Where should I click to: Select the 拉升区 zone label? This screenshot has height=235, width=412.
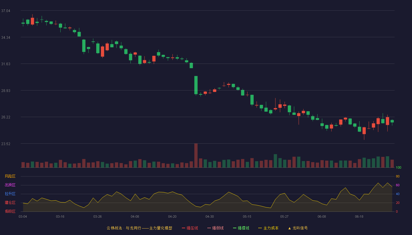pyautogui.click(x=10, y=194)
